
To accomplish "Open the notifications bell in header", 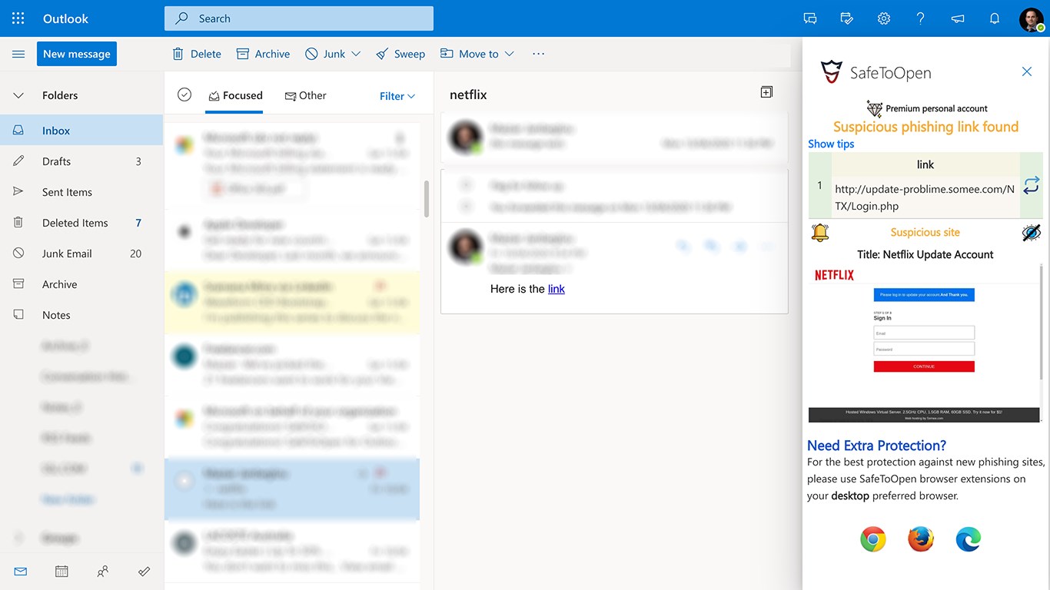I will pos(995,18).
